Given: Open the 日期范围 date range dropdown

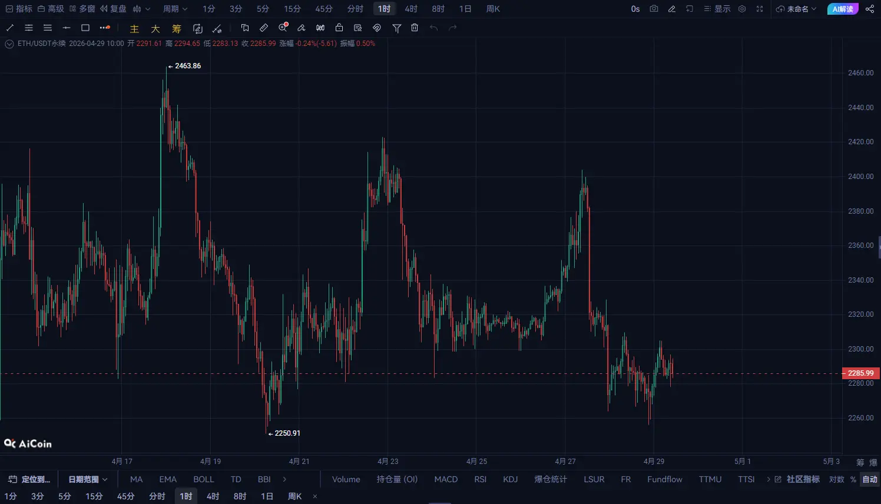Looking at the screenshot, I should point(88,479).
